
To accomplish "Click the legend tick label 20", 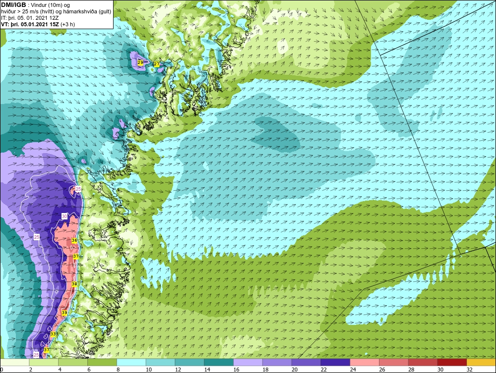I will pyautogui.click(x=295, y=370).
